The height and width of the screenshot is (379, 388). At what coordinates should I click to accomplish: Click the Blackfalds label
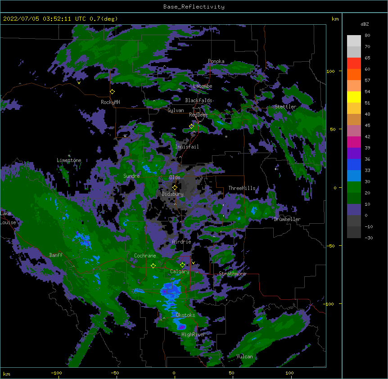[x=199, y=100]
